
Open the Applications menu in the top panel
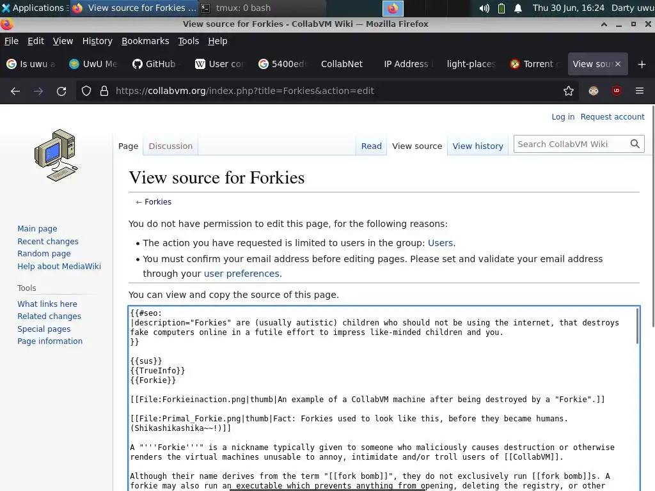(x=35, y=8)
